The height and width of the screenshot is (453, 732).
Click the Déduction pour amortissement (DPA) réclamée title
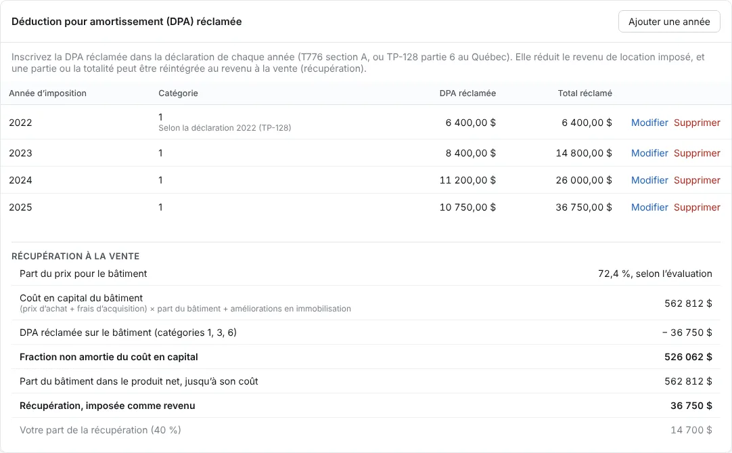pos(127,22)
